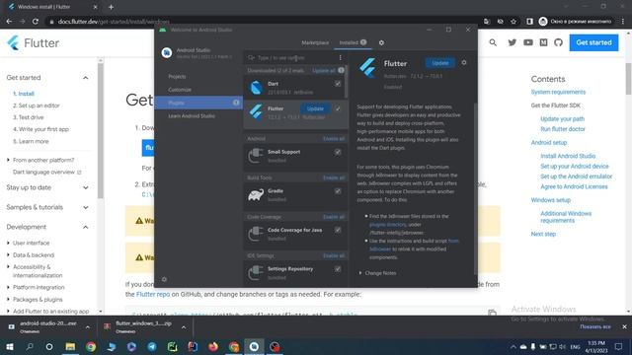Open flutter_windows zip download chevron

(x=184, y=327)
